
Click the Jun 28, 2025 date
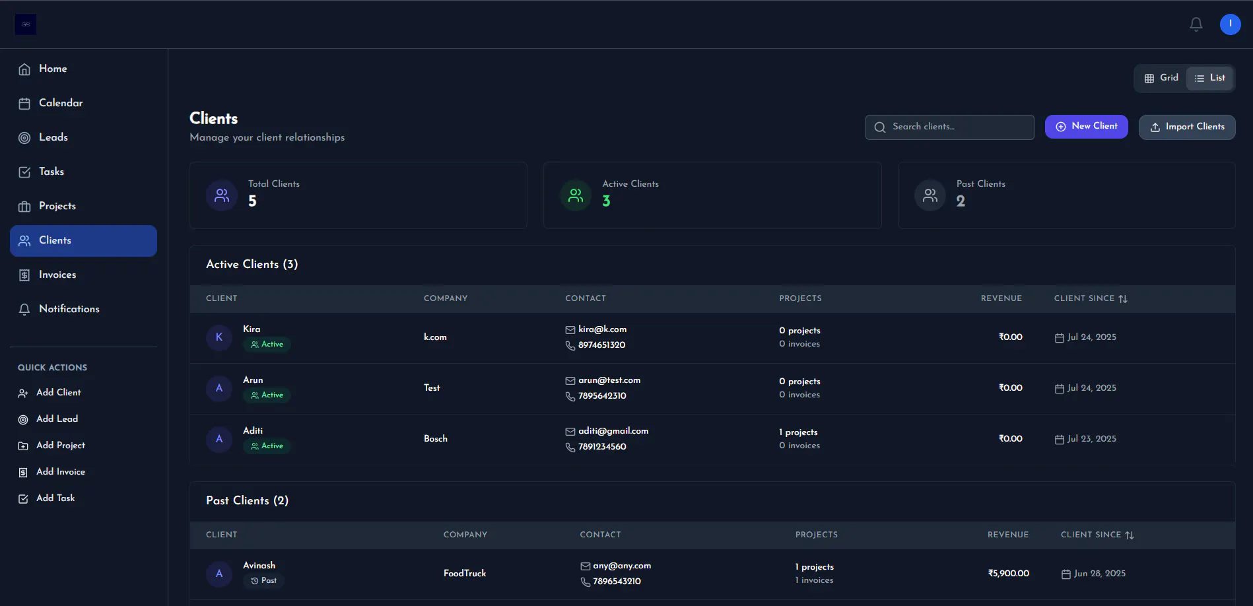pos(1100,574)
